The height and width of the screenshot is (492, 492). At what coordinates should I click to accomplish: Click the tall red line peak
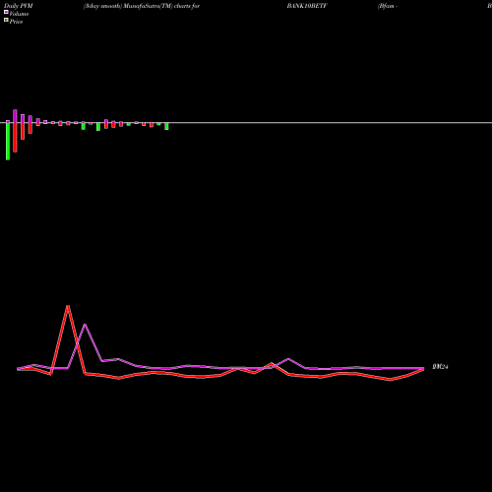68,306
